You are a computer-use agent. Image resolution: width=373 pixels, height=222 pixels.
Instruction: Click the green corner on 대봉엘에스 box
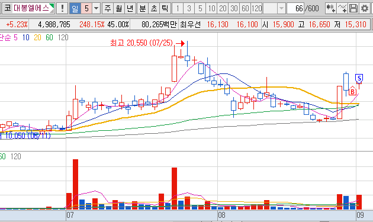[x=52, y=6]
